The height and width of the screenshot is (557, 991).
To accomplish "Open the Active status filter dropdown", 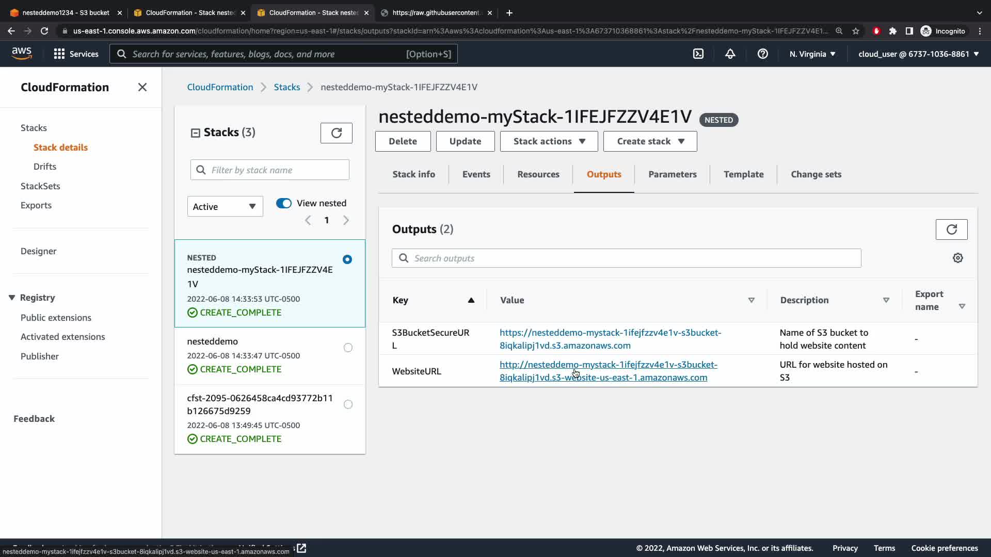I will [225, 207].
